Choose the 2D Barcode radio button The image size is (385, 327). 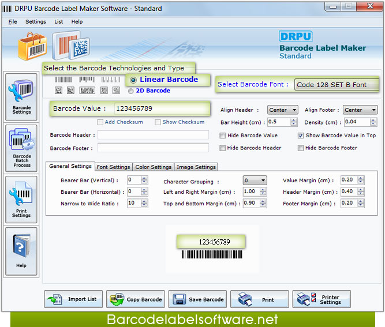[131, 91]
